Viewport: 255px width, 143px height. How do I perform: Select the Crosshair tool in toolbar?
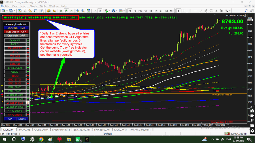click(x=184, y=11)
